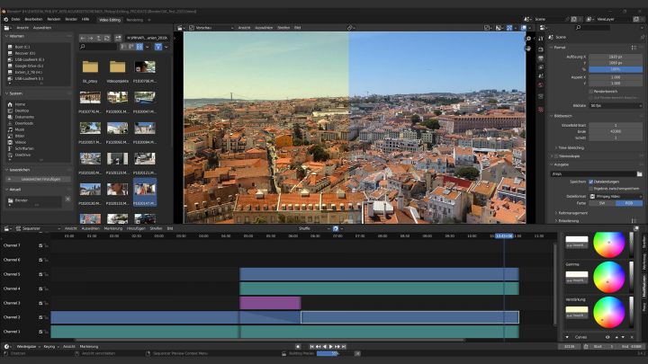648x364 pixels.
Task: Open the Texture properties tab icon
Action: pyautogui.click(x=541, y=110)
